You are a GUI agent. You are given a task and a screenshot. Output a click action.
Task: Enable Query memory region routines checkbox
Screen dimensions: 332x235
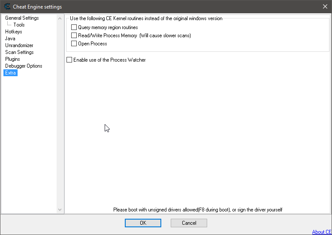74,27
